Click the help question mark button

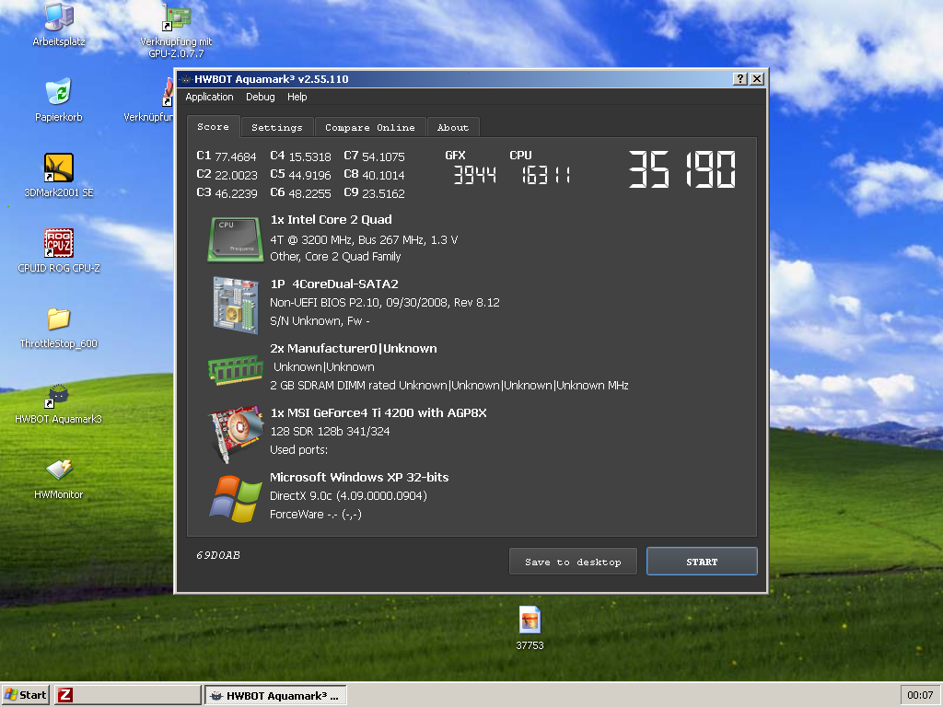click(x=740, y=79)
